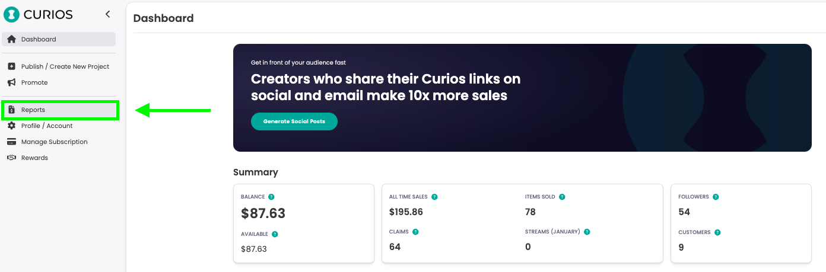The image size is (826, 272).
Task: Click the Promote megaphone icon
Action: (x=11, y=82)
